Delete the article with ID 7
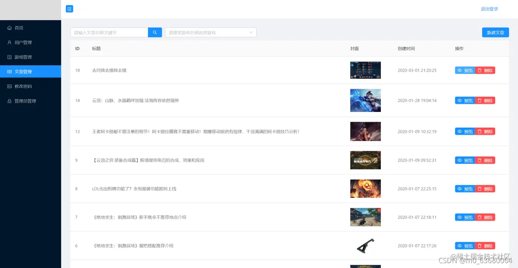The image size is (518, 268). point(485,217)
